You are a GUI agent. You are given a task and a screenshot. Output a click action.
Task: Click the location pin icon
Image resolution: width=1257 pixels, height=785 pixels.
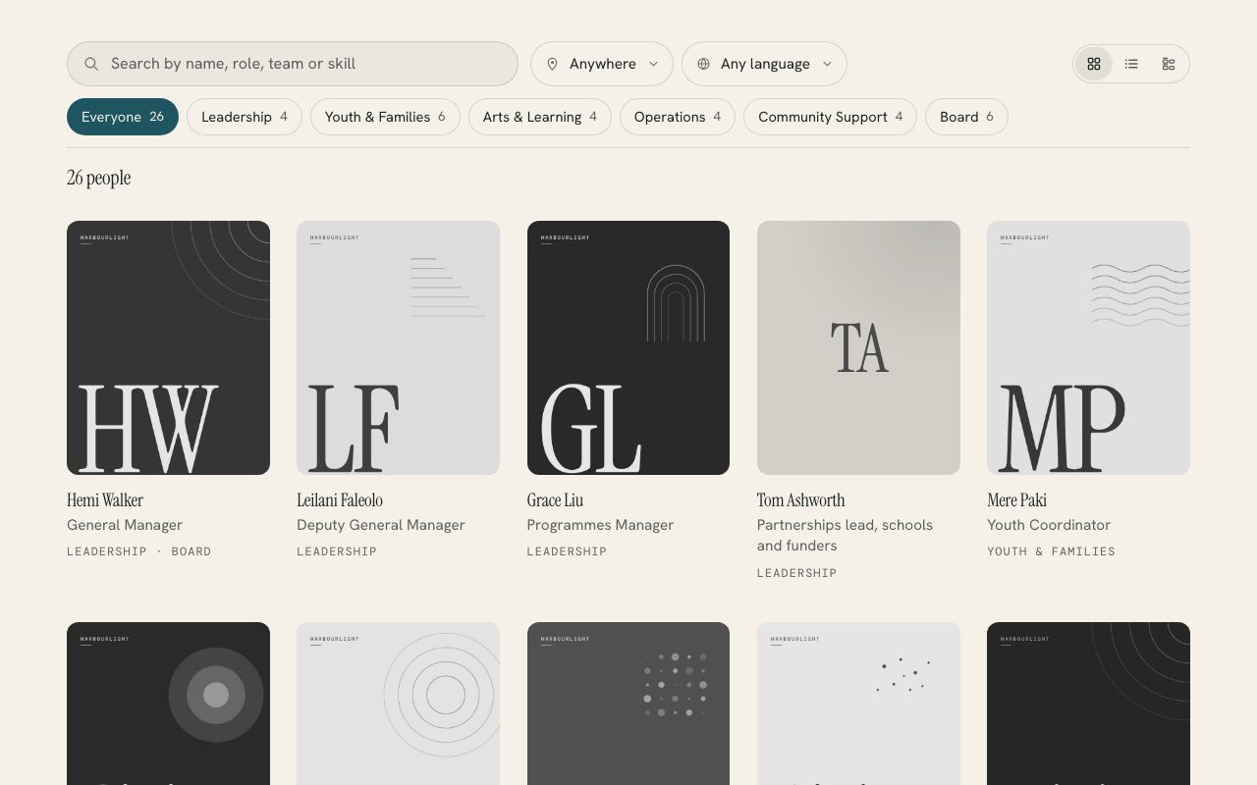[x=552, y=64]
